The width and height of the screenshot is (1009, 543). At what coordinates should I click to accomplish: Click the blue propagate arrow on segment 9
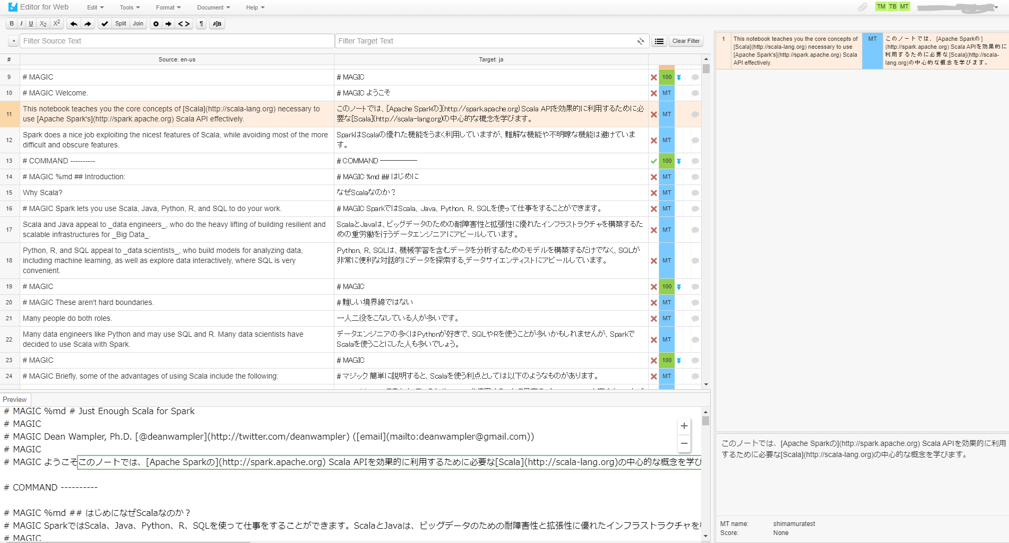point(679,77)
